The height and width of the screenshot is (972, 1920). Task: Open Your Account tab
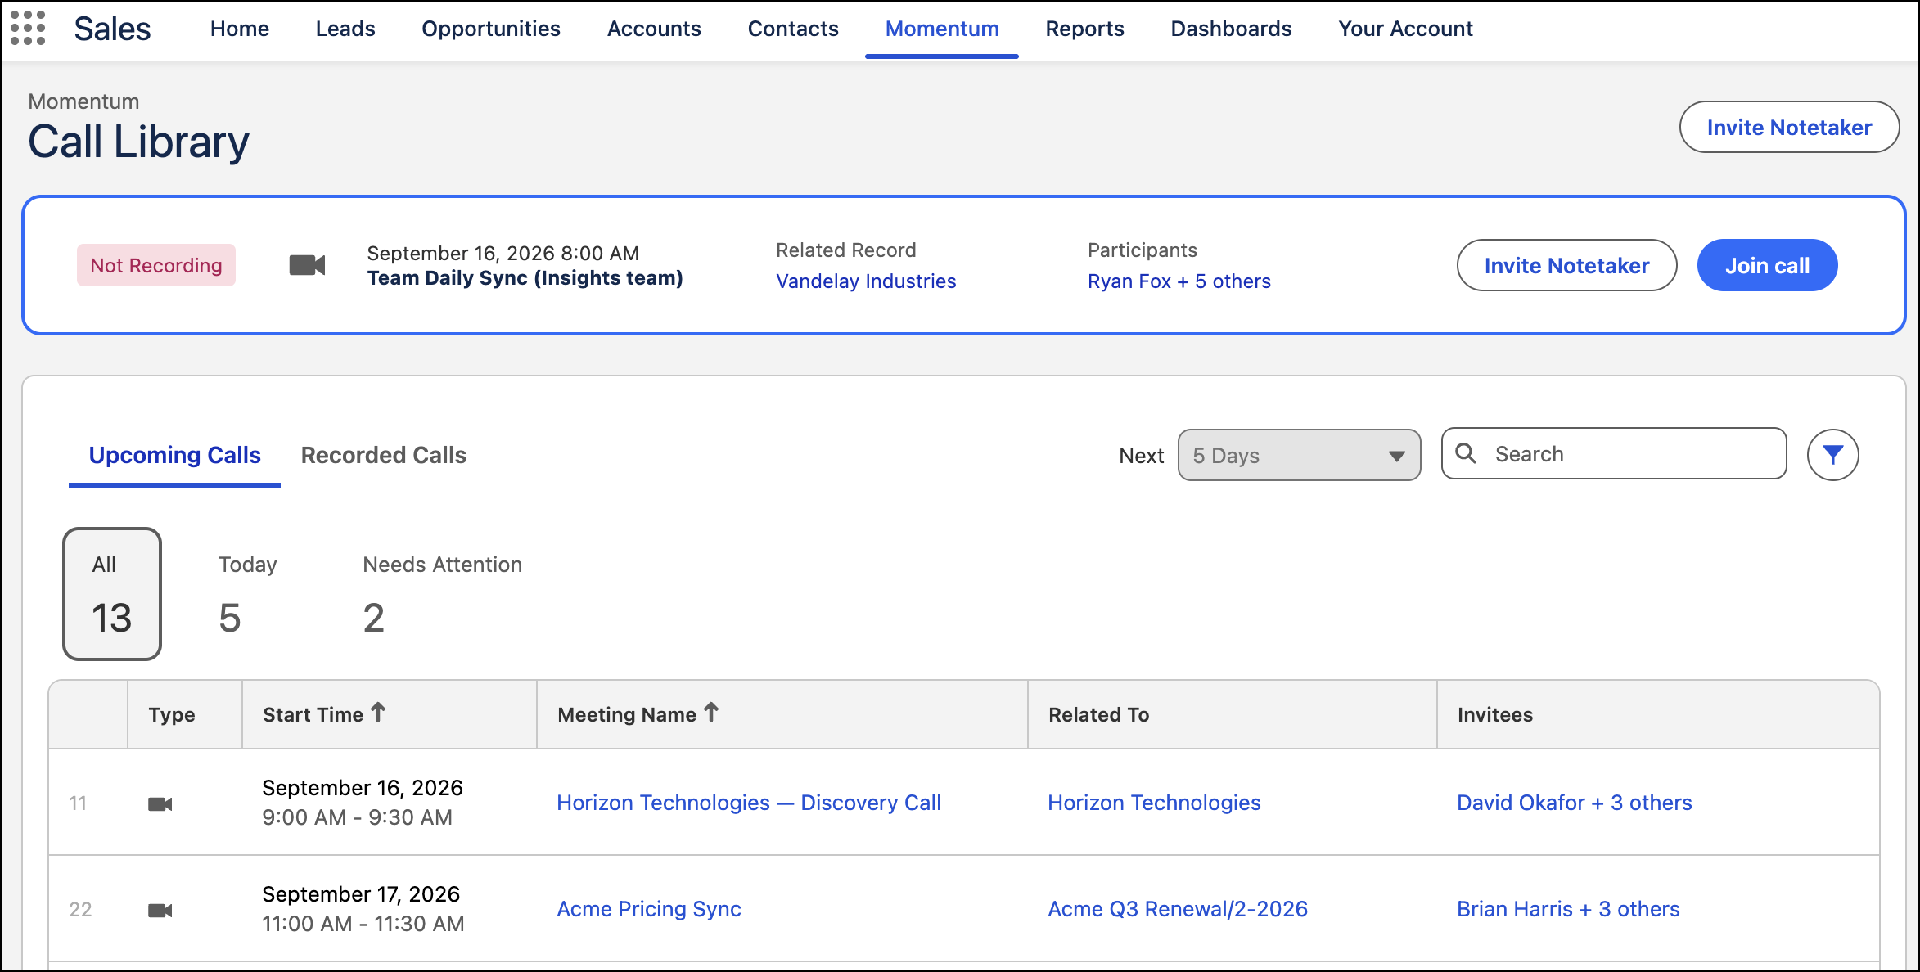click(x=1405, y=29)
